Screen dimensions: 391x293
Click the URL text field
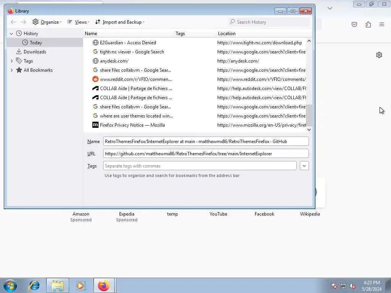click(x=206, y=153)
